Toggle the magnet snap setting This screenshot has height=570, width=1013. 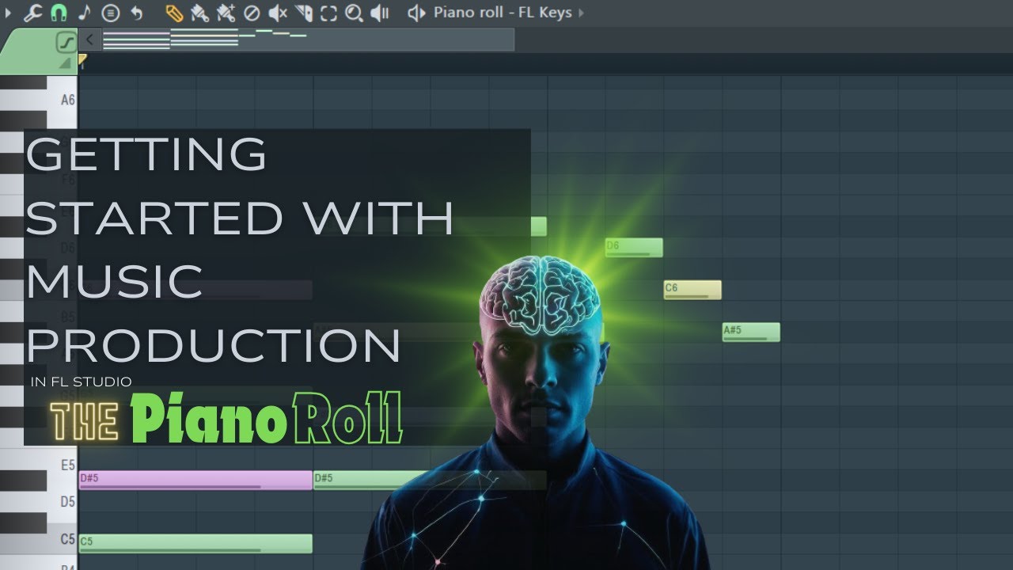coord(59,13)
